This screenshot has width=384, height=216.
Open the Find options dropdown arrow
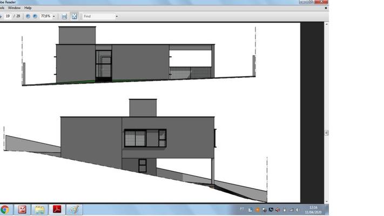point(117,16)
